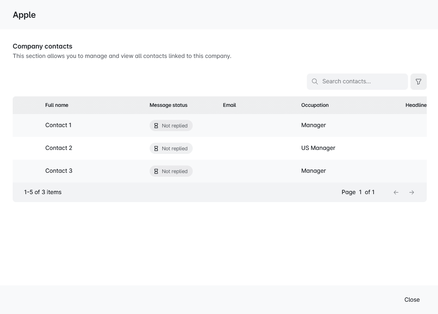
Task: Click the hourglass icon on Contact 3's status badge
Action: (x=156, y=171)
